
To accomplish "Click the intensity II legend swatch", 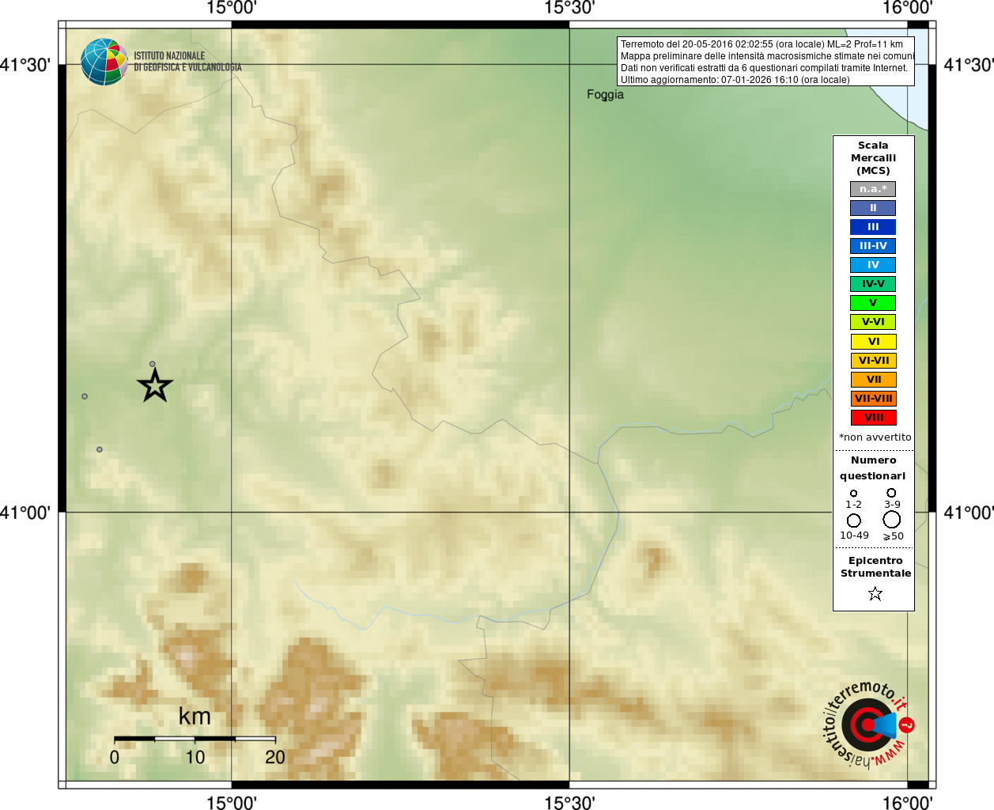I will pos(873,208).
